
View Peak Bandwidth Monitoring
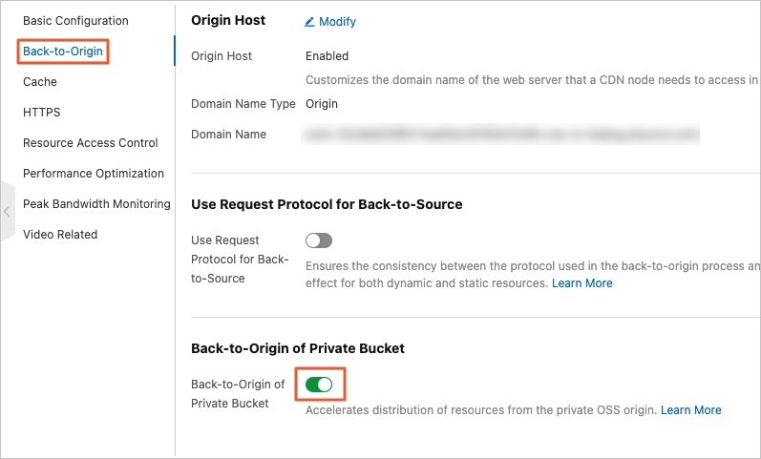click(96, 204)
